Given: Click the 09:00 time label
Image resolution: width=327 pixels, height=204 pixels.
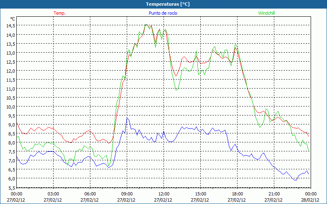Looking at the screenshot, I should pyautogui.click(x=127, y=194).
